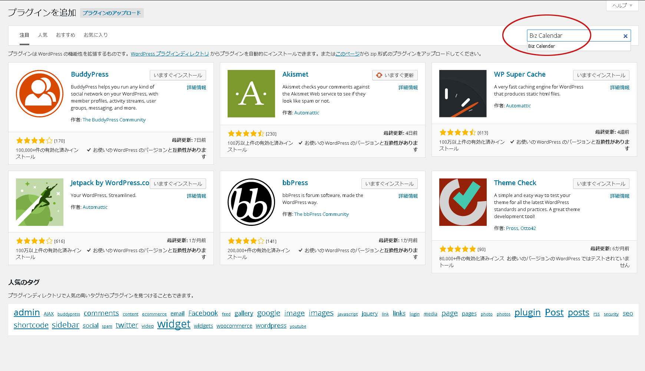Open the Akismet title link

[295, 74]
